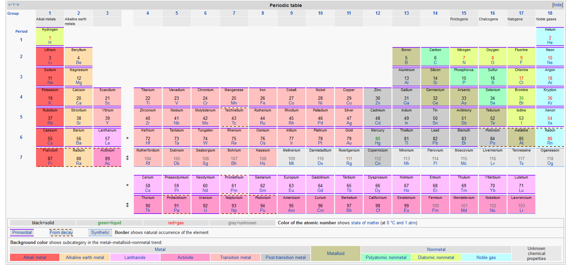The height and width of the screenshot is (266, 570).
Task: Click Period 7 row number
Action: (21, 157)
